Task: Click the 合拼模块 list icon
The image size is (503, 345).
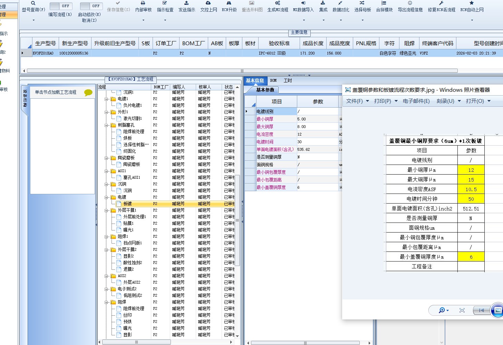Action: click(384, 3)
